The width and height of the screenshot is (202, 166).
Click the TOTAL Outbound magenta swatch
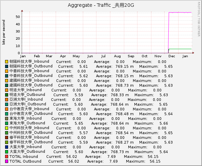6,161
